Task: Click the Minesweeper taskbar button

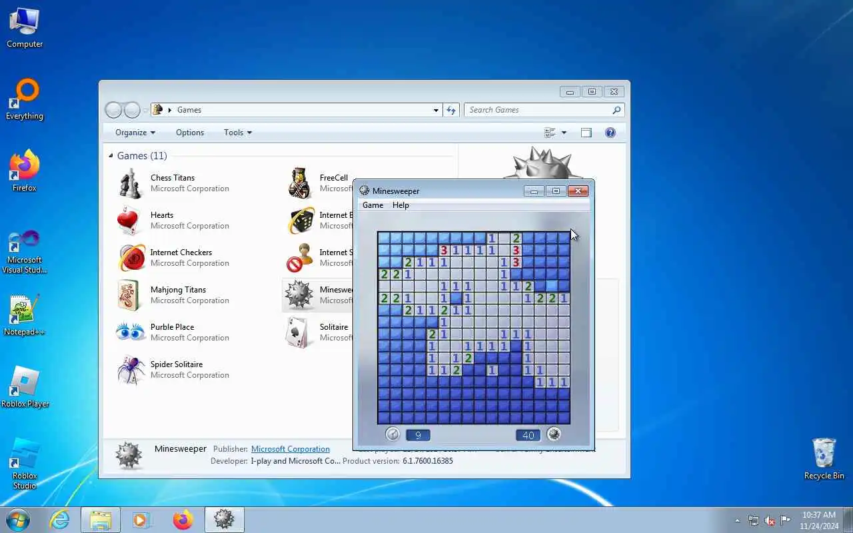Action: 224,520
